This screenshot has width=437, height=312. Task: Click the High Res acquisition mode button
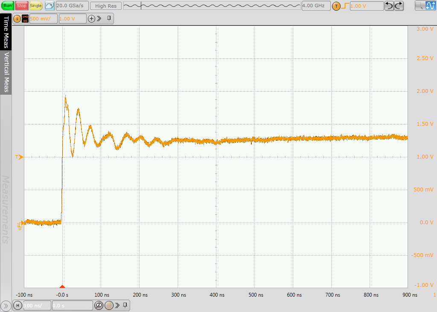click(x=106, y=6)
